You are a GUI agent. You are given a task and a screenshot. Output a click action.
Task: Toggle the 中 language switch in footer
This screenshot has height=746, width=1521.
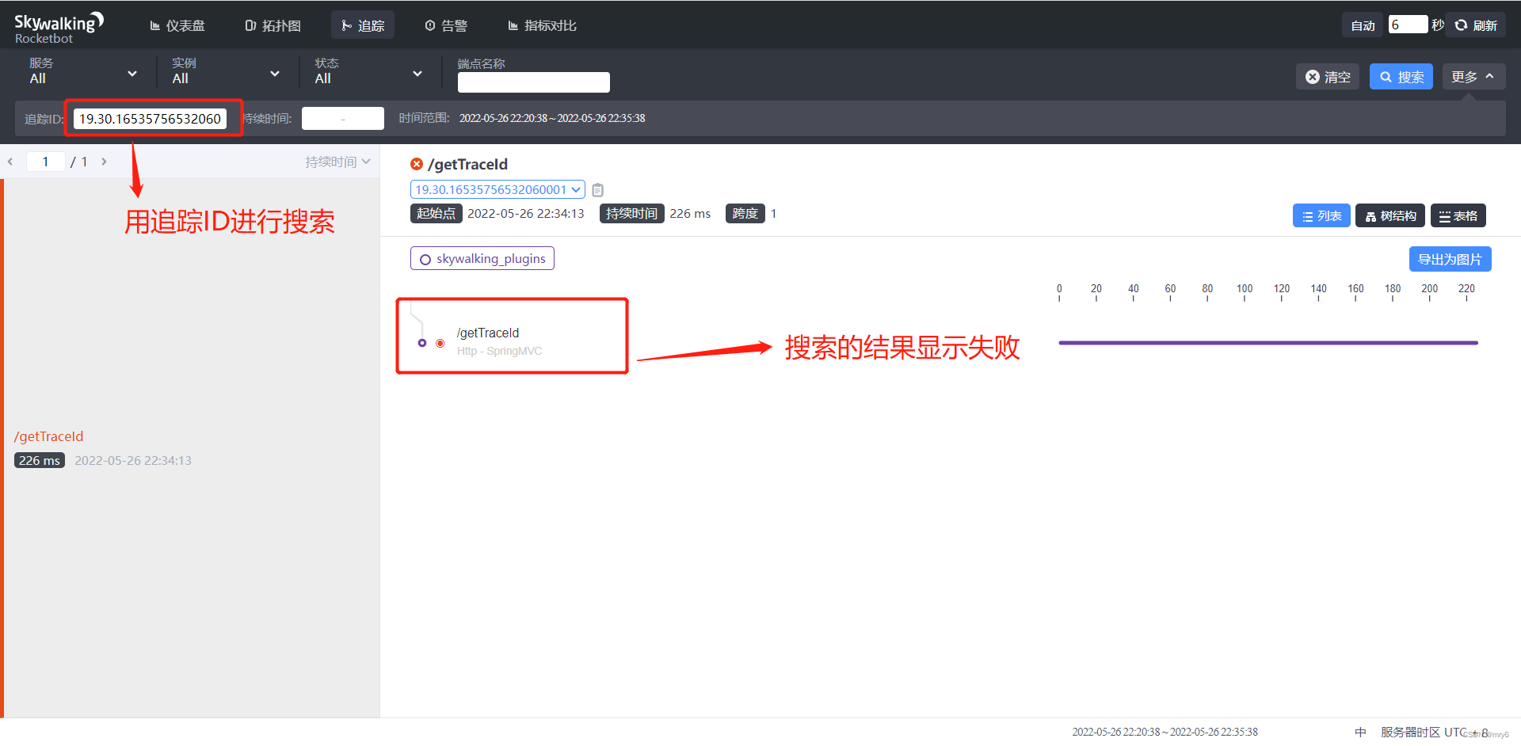pyautogui.click(x=1360, y=733)
